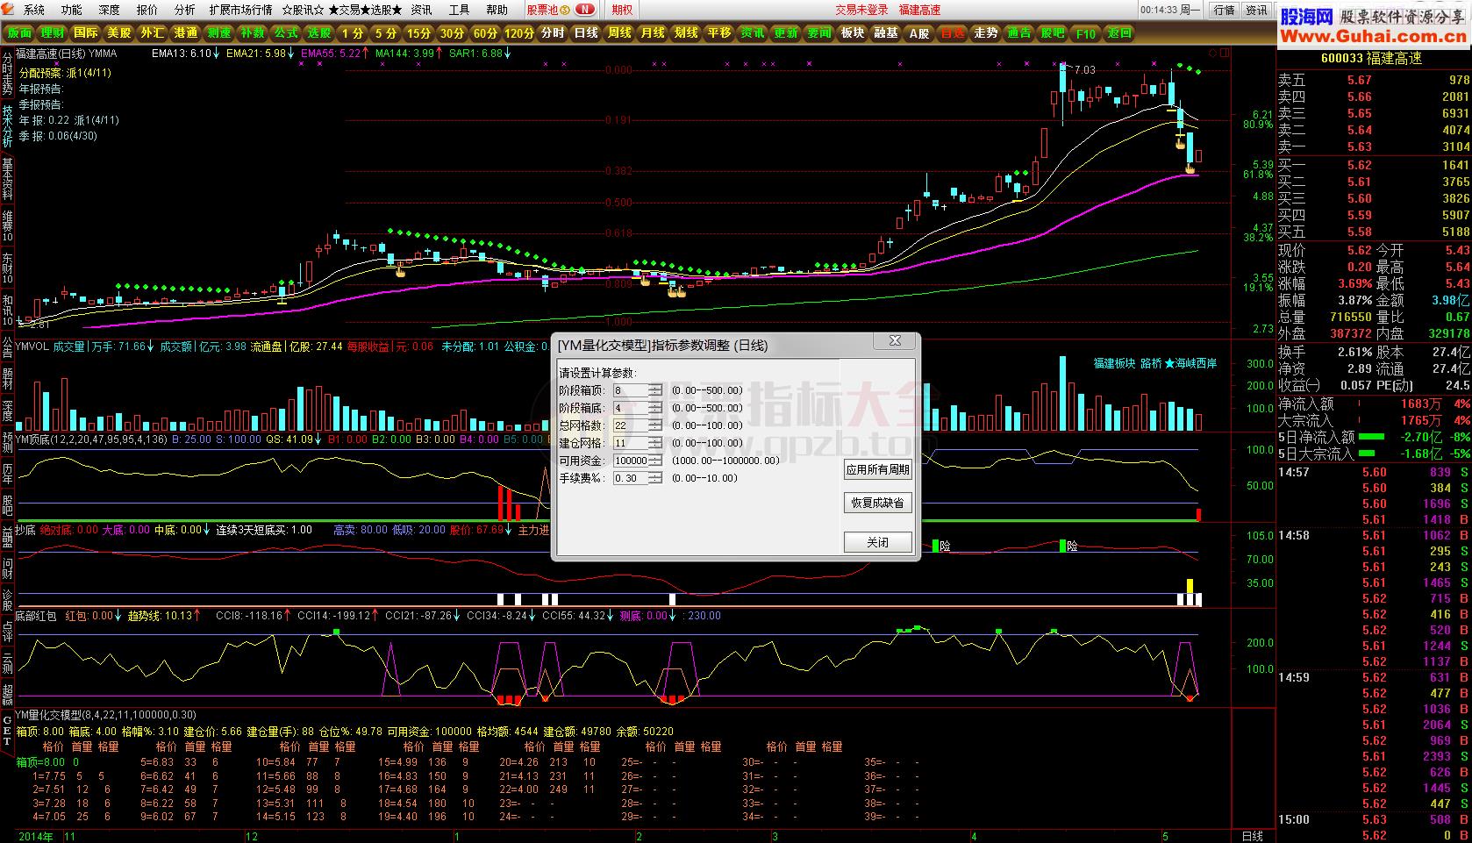Switch chart to 120分 period

(x=519, y=33)
